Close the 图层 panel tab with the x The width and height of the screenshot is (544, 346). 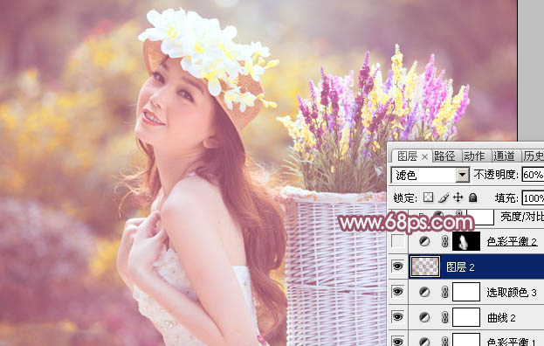click(x=424, y=157)
